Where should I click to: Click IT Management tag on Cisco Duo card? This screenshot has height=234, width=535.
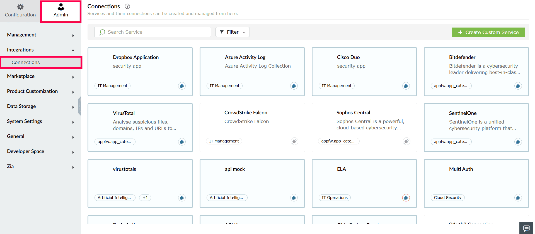tap(337, 86)
